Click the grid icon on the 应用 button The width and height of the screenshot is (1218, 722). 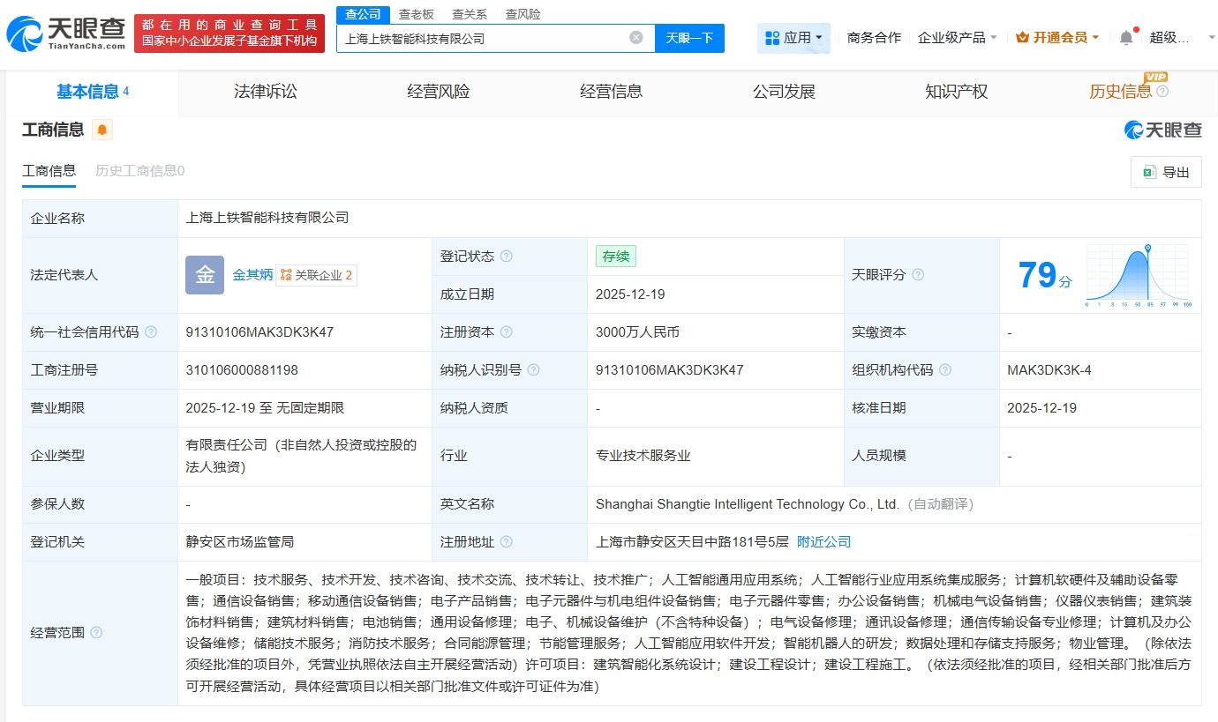click(x=773, y=37)
